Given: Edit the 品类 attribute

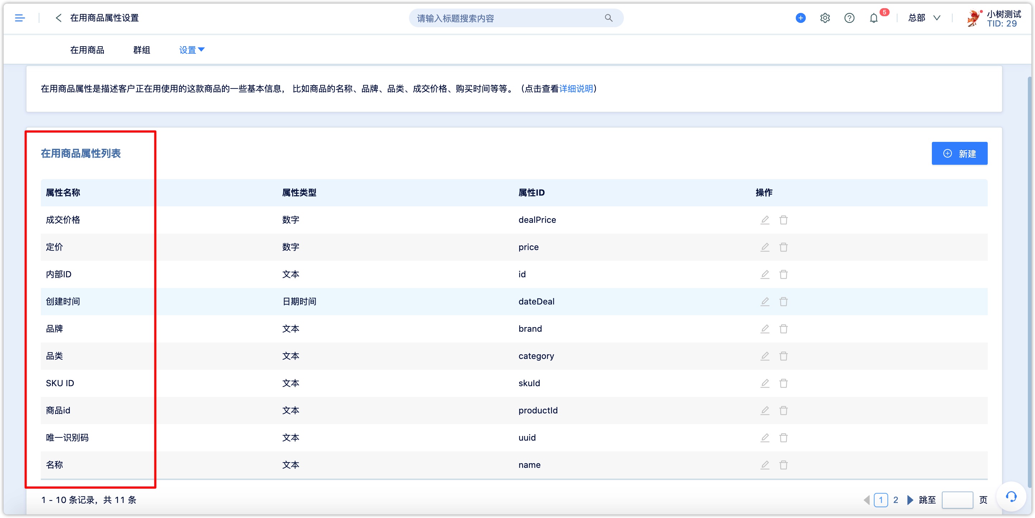Looking at the screenshot, I should [x=765, y=356].
